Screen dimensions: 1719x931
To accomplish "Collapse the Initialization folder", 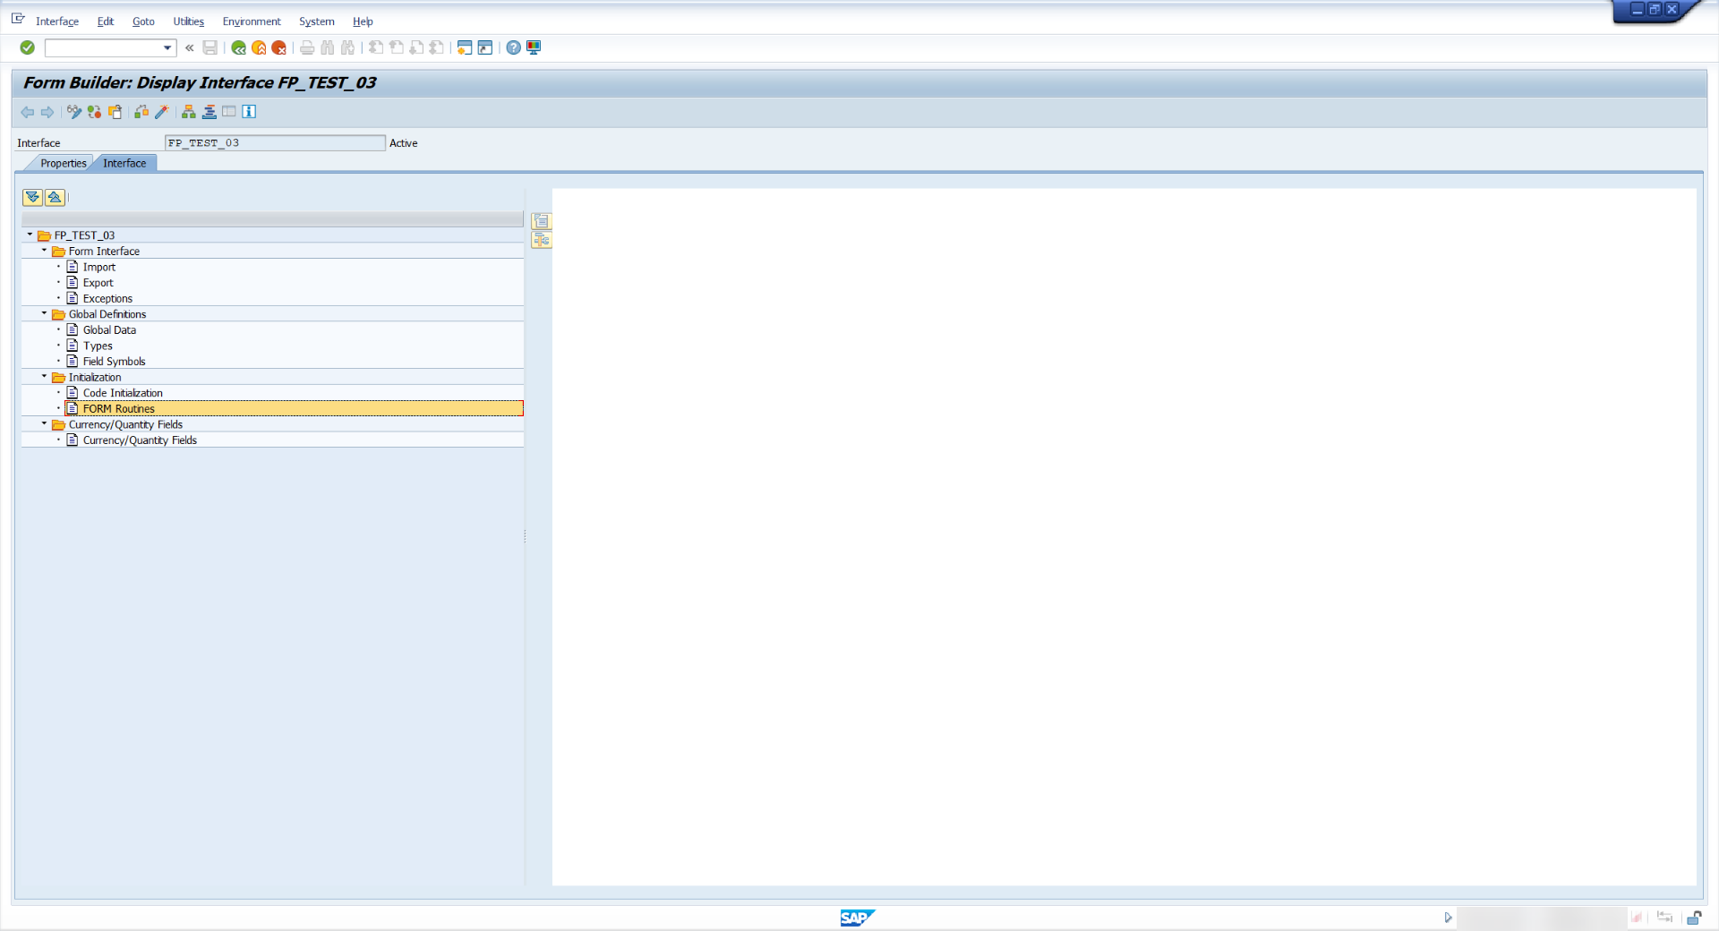I will point(44,376).
